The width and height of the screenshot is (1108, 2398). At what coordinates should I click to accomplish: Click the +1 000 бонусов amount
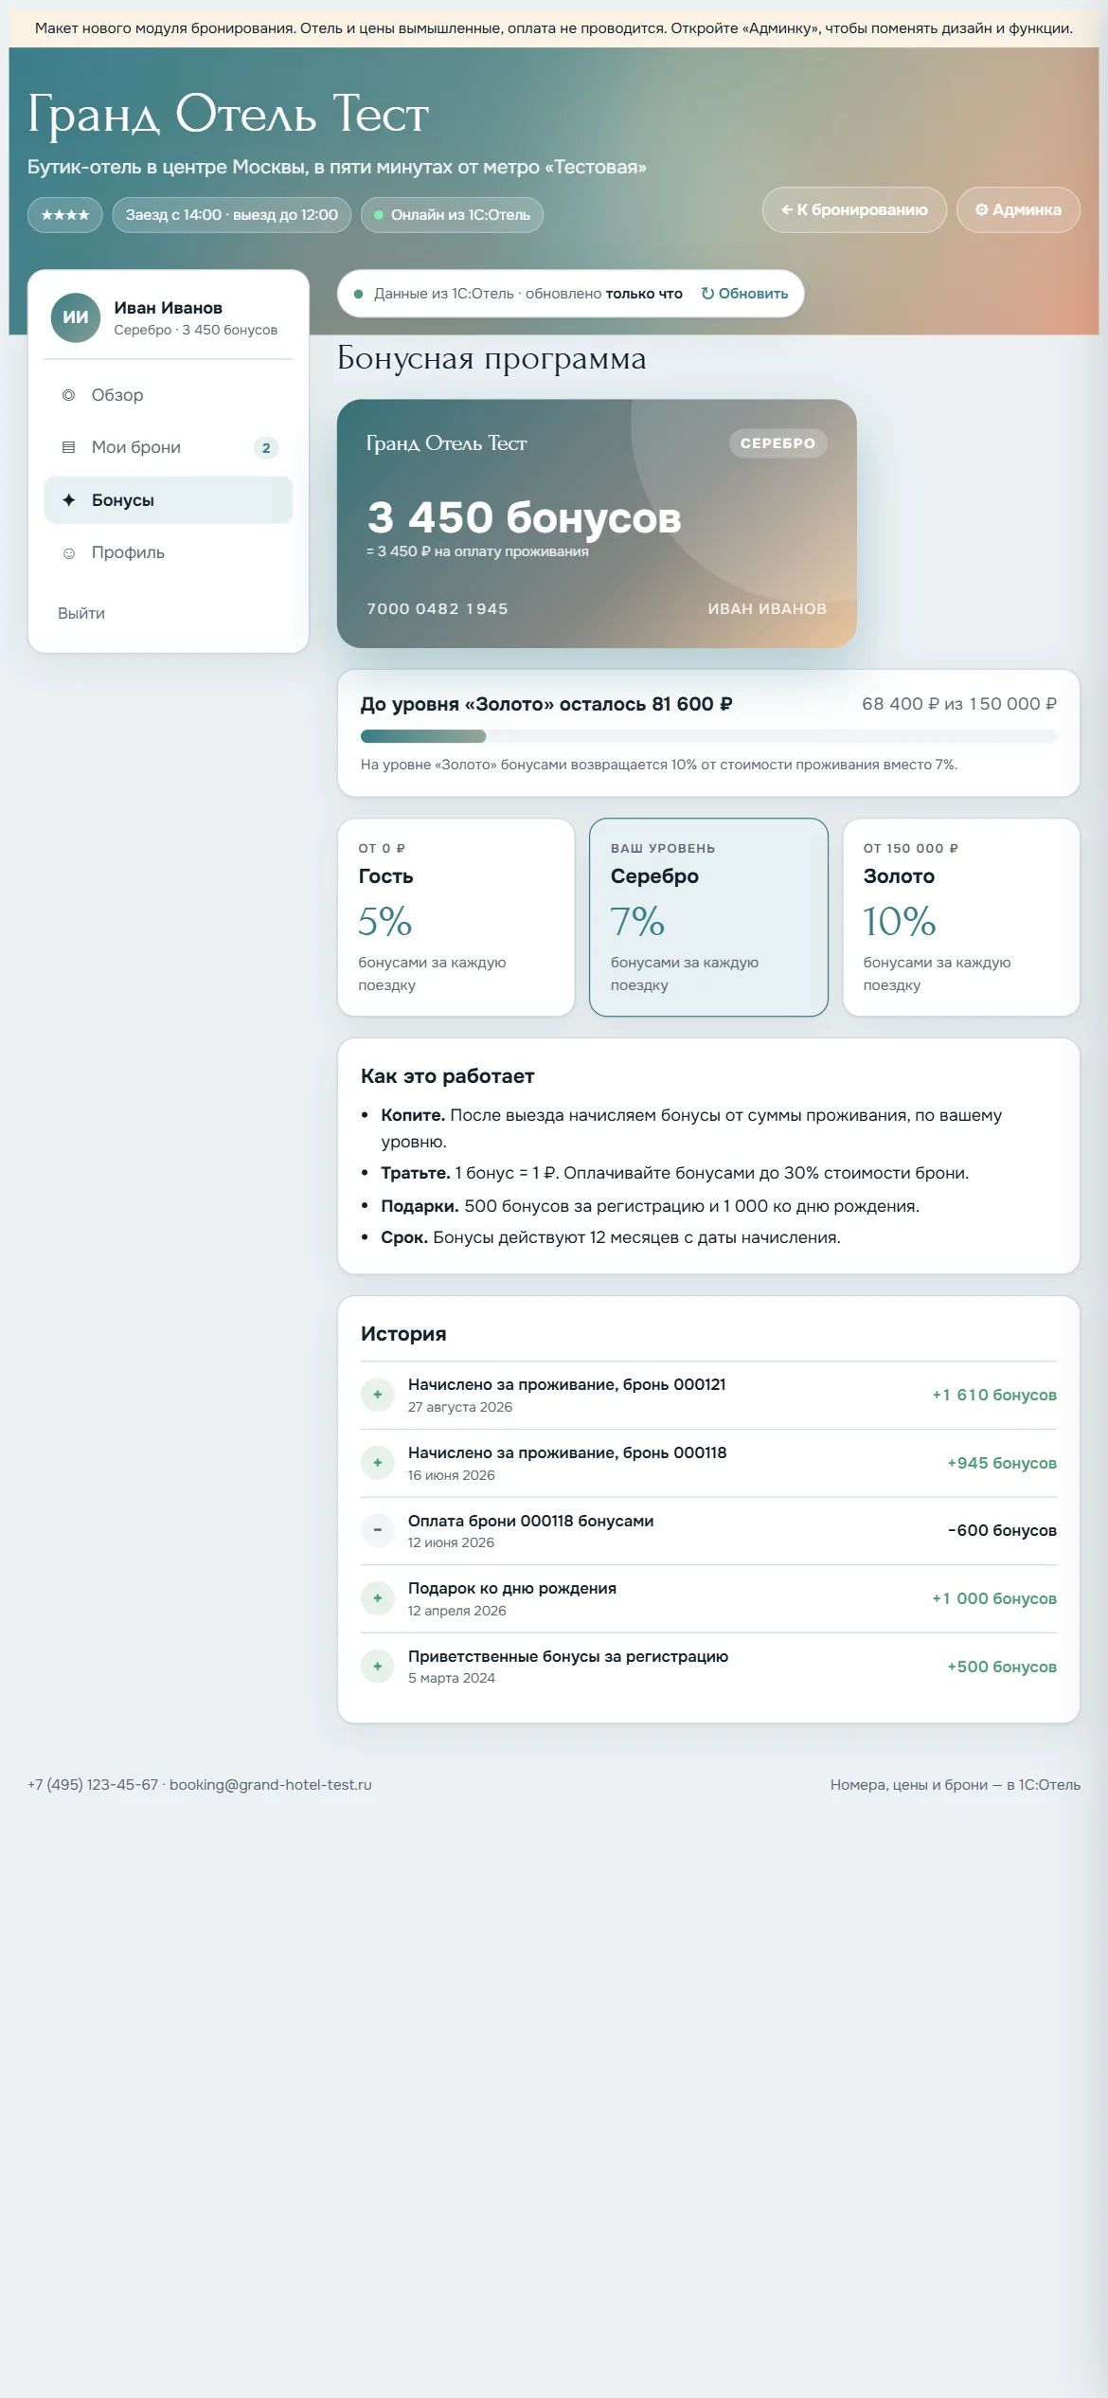[994, 1598]
